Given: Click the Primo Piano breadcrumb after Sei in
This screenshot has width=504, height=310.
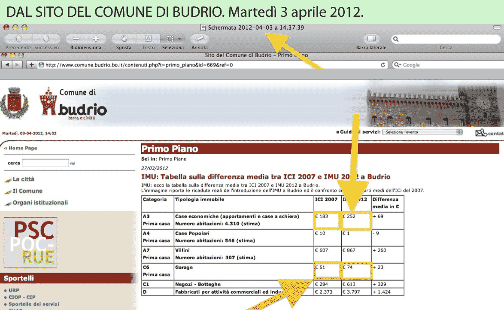Looking at the screenshot, I should (173, 159).
